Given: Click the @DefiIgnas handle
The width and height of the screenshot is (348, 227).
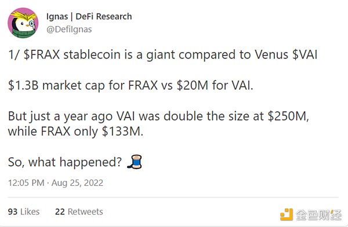Looking at the screenshot, I should [x=69, y=30].
